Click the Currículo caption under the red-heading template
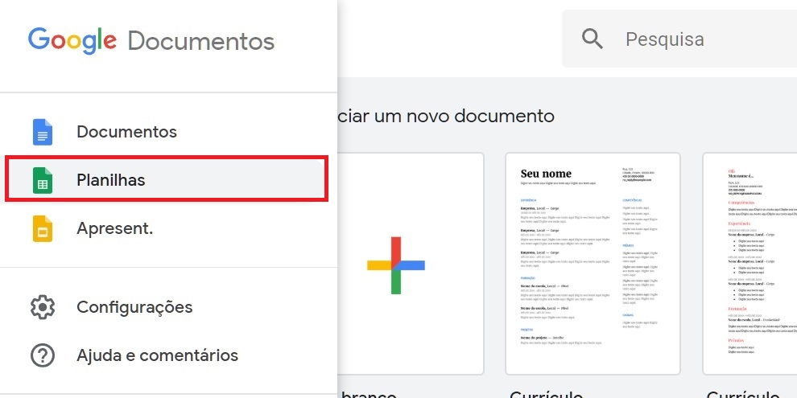This screenshot has width=797, height=398. click(742, 392)
